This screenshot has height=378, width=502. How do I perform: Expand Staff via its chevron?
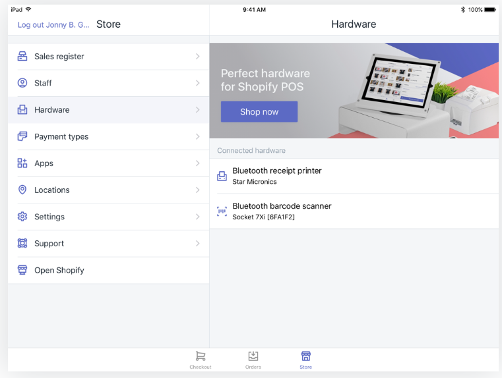(197, 83)
